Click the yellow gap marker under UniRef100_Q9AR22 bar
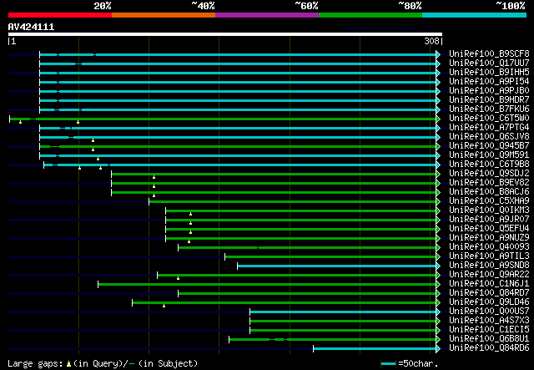 pos(178,278)
